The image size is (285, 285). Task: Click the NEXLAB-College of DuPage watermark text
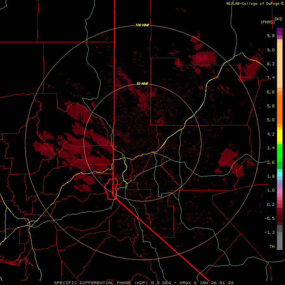[x=255, y=3]
